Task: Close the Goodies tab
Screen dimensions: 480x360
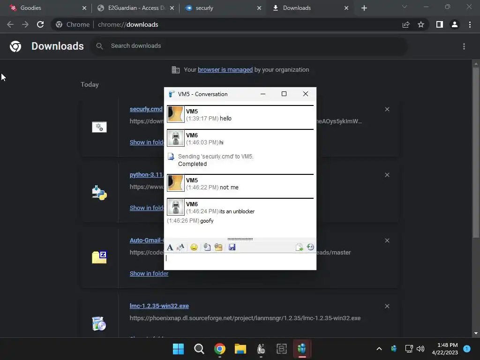Action: pyautogui.click(x=84, y=8)
